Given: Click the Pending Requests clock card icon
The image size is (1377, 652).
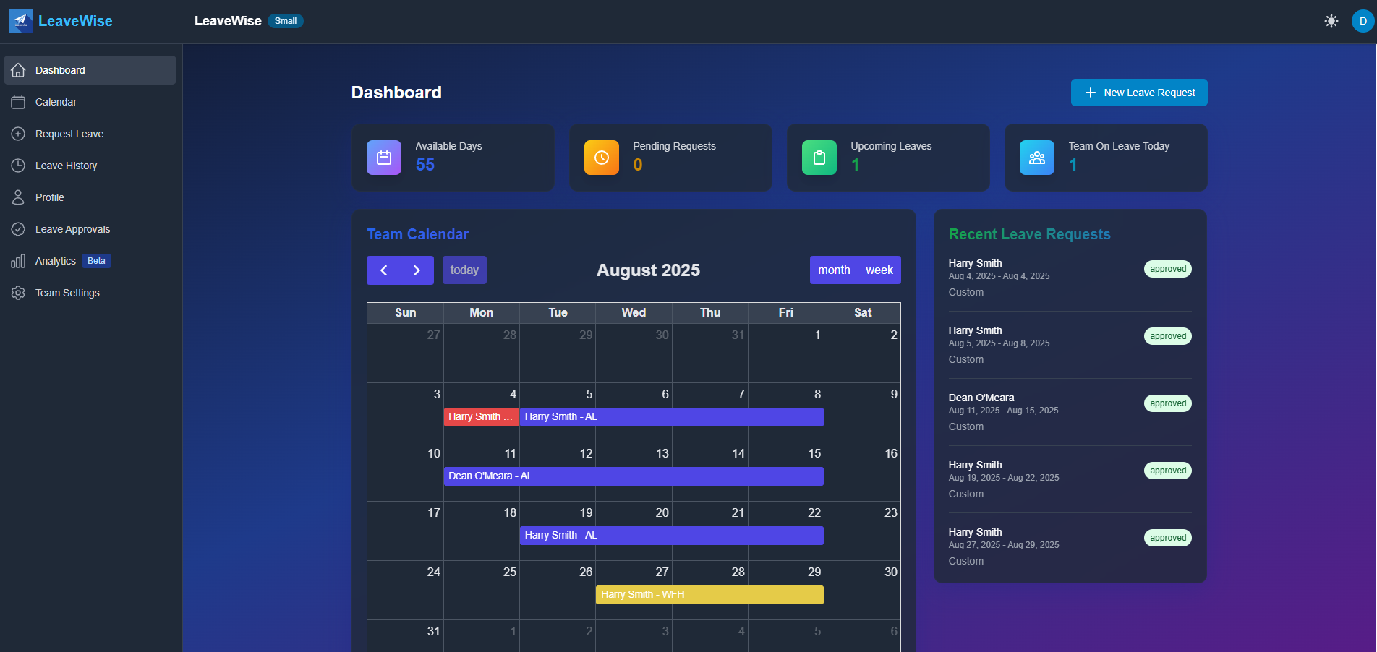Looking at the screenshot, I should [x=602, y=158].
